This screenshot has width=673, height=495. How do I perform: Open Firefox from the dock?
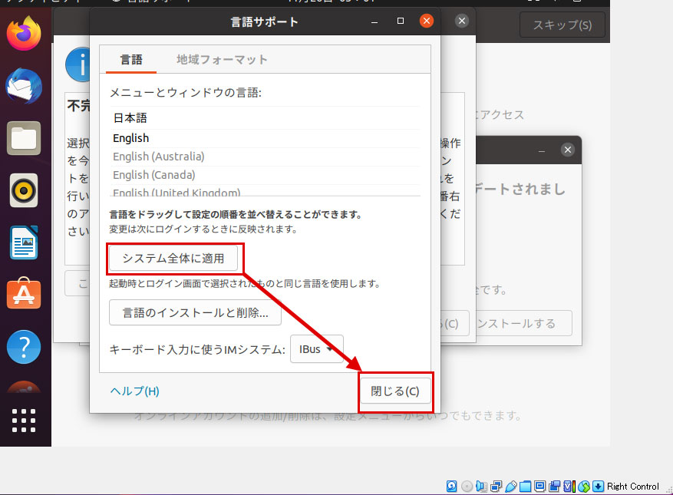pyautogui.click(x=24, y=34)
